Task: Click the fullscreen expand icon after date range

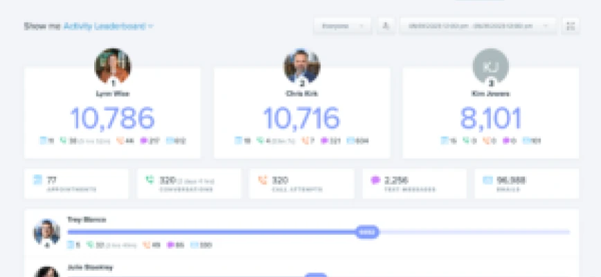Action: coord(571,26)
